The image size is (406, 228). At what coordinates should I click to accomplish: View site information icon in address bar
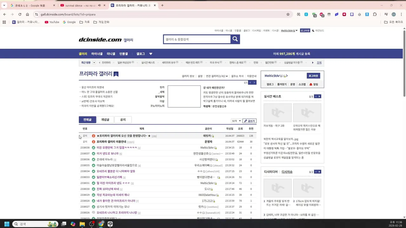pyautogui.click(x=36, y=14)
